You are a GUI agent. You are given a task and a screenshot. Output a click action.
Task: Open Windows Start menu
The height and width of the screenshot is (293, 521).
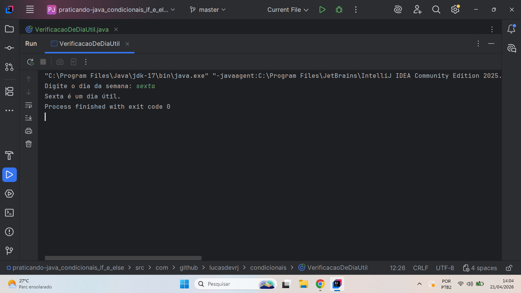click(184, 284)
